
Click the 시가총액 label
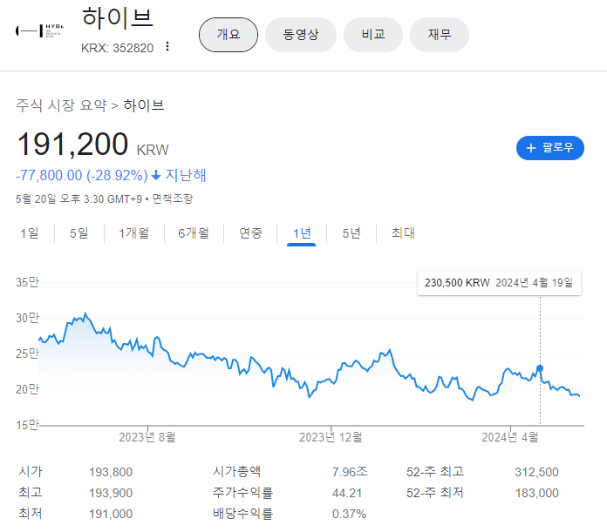pyautogui.click(x=236, y=472)
